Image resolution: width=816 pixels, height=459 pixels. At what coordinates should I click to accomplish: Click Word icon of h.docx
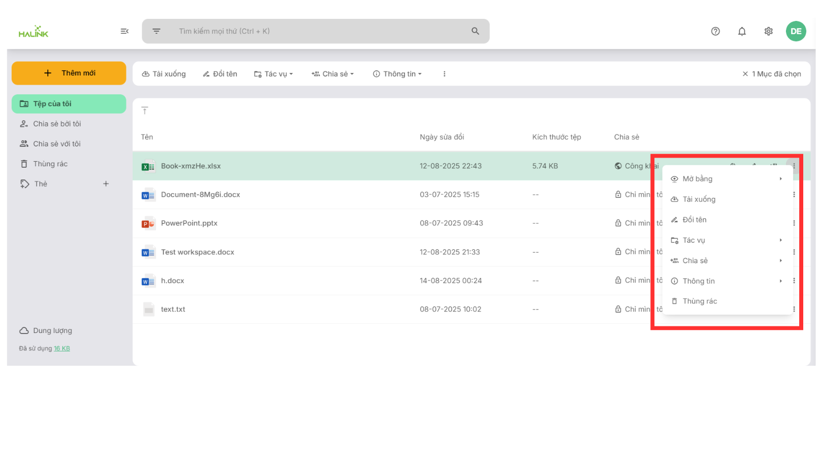pos(148,281)
